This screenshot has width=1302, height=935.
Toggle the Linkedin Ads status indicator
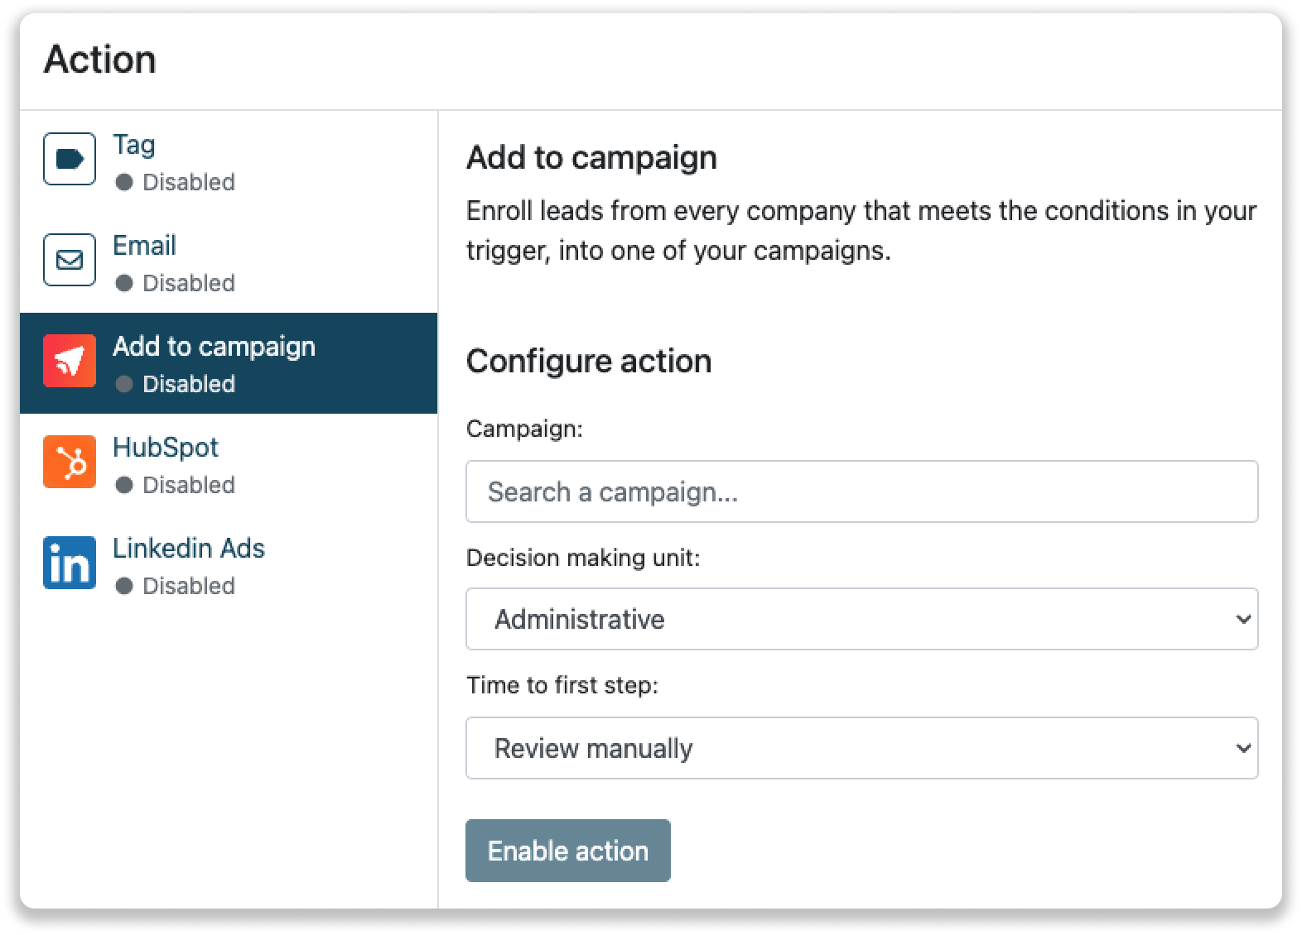(126, 587)
